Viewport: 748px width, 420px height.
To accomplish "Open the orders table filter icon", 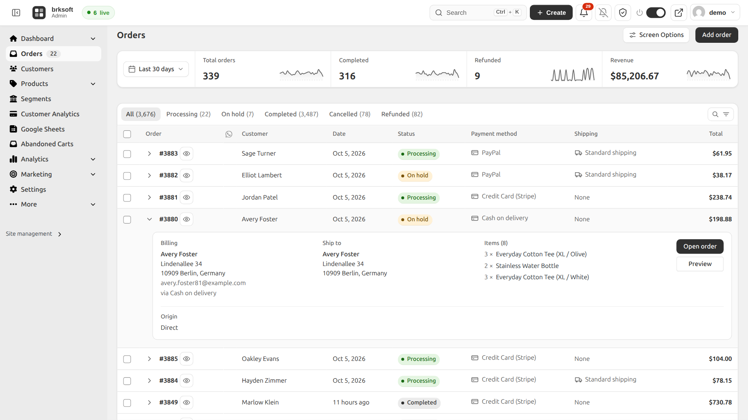I will pyautogui.click(x=726, y=114).
